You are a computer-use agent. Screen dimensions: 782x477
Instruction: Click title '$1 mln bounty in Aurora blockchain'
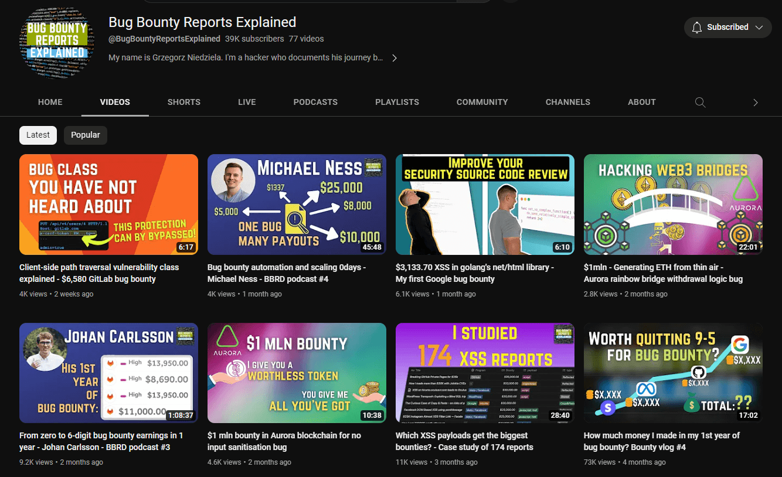pos(284,441)
